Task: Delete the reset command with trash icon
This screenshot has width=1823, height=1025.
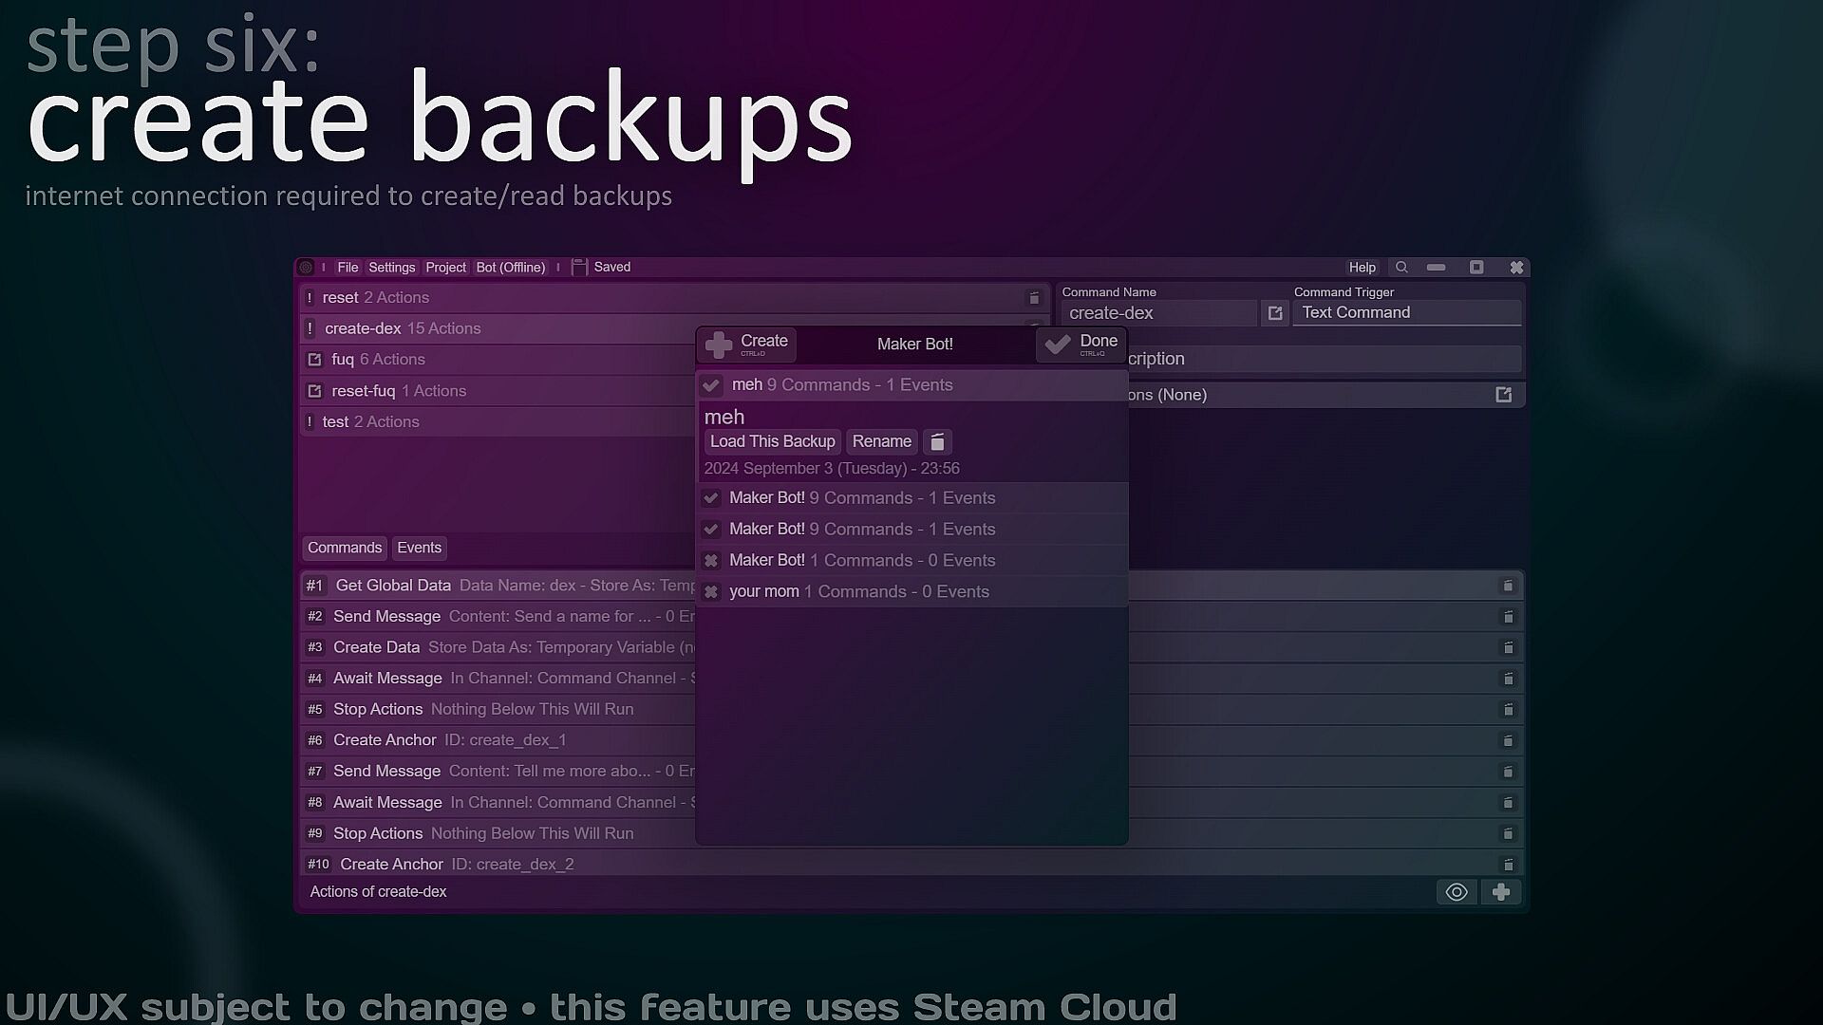Action: click(x=1034, y=298)
